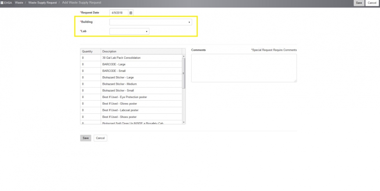Viewport: 380px width, 191px height.
Task: Click the Request Date input field
Action: click(x=119, y=13)
